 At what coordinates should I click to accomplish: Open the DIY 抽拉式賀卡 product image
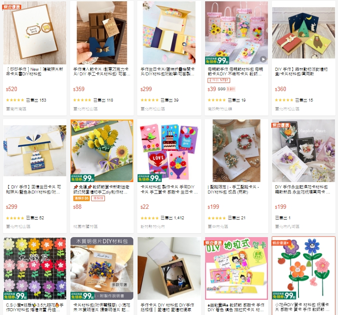[237, 268]
